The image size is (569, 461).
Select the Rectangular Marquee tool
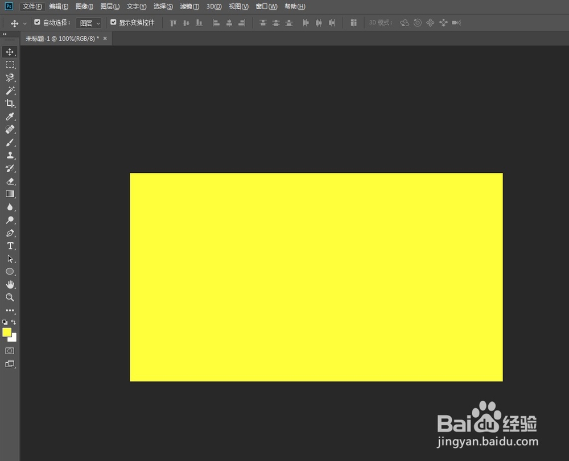click(x=10, y=65)
